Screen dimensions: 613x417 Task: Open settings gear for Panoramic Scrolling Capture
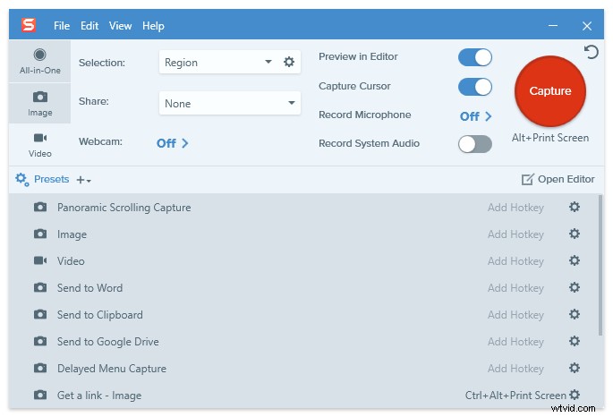[575, 208]
